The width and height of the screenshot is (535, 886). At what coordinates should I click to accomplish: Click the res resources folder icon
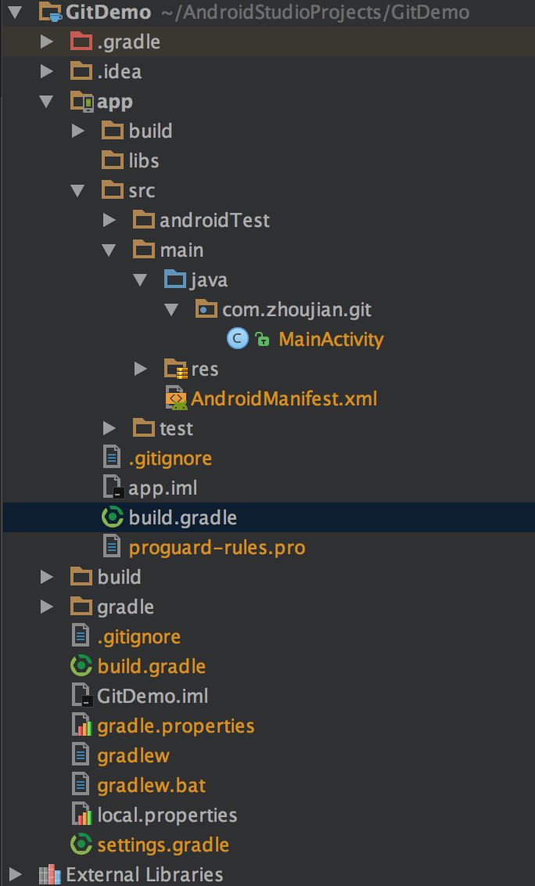pos(176,369)
